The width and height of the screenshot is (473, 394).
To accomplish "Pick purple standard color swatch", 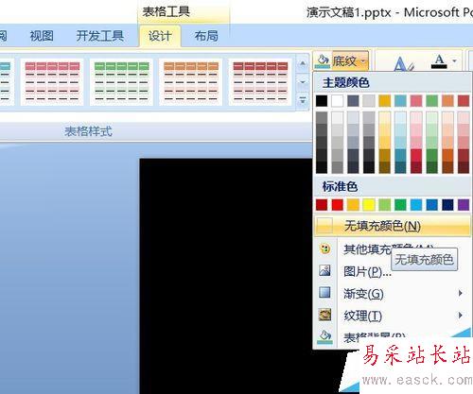I will pos(464,205).
